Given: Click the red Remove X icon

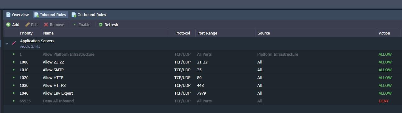Looking at the screenshot, I should click(46, 25).
